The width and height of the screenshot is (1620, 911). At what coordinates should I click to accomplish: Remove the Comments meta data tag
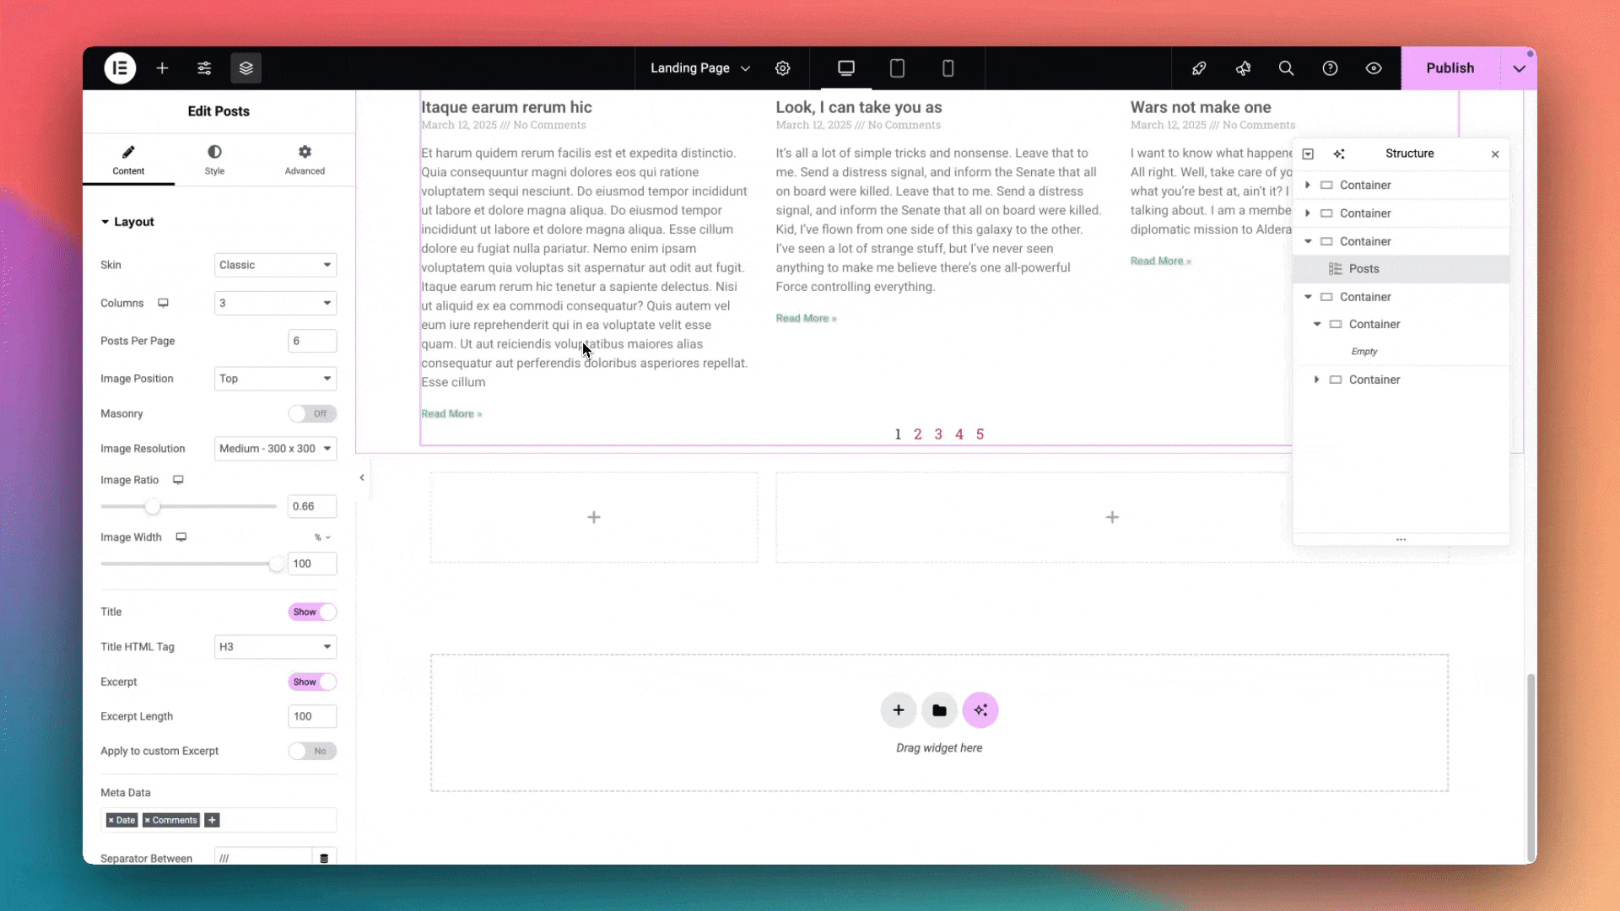click(x=148, y=820)
